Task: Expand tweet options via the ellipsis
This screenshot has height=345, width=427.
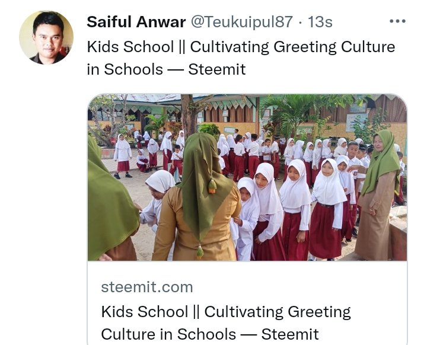Action: click(397, 21)
